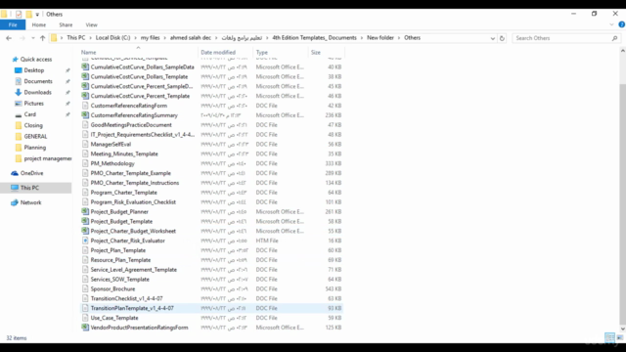Click the search magnifier icon
Image resolution: width=626 pixels, height=352 pixels.
[615, 38]
